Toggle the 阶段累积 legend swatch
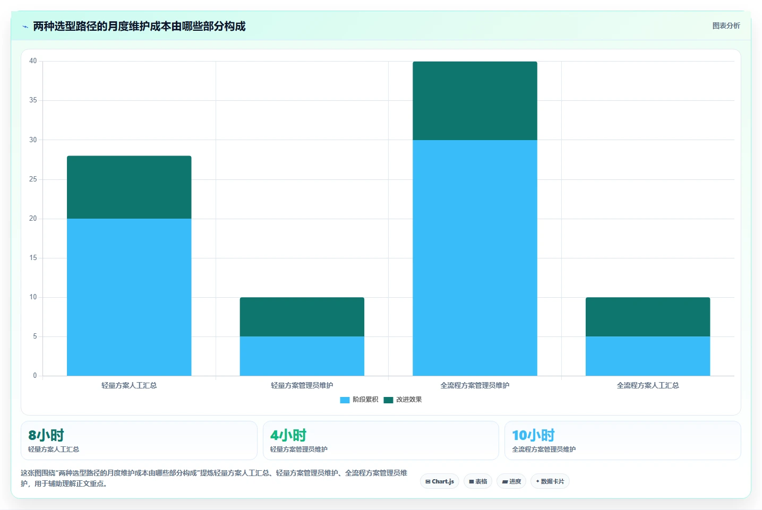 [345, 400]
